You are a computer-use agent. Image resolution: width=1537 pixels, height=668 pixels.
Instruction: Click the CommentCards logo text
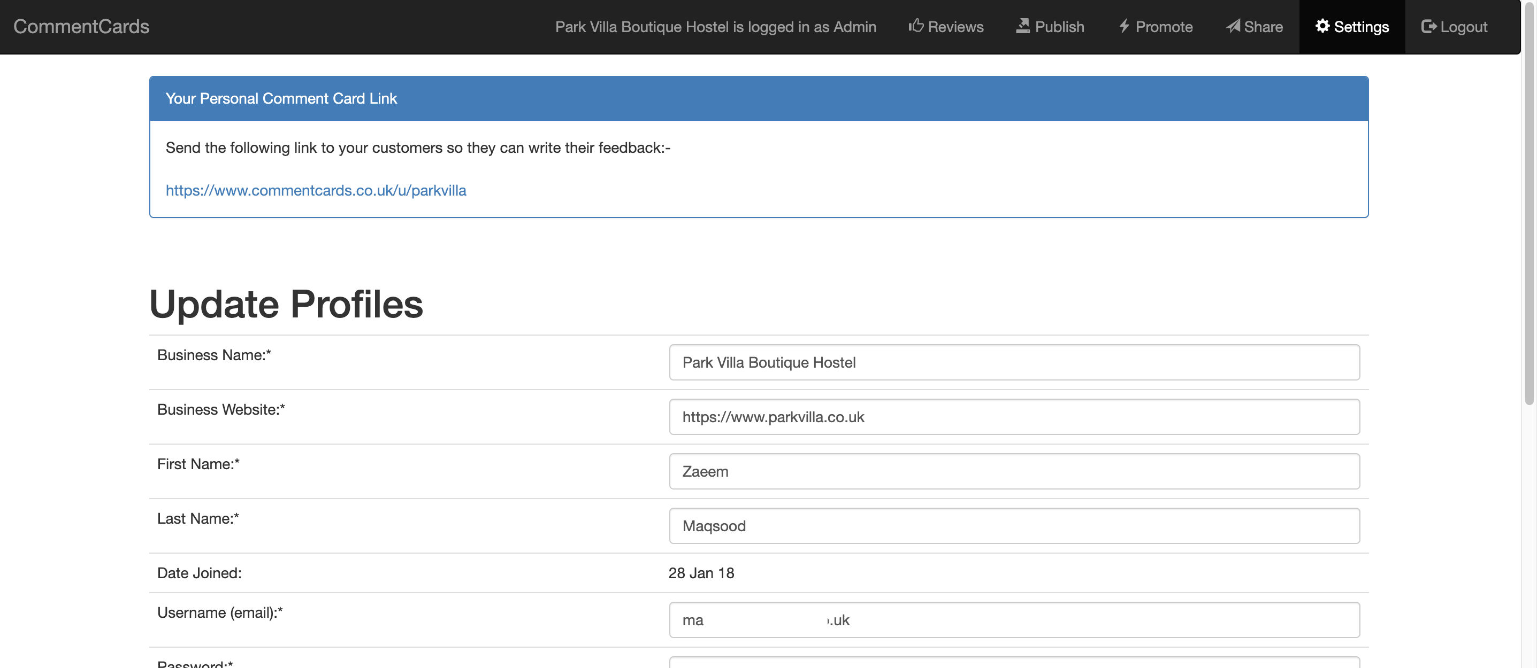(x=81, y=26)
